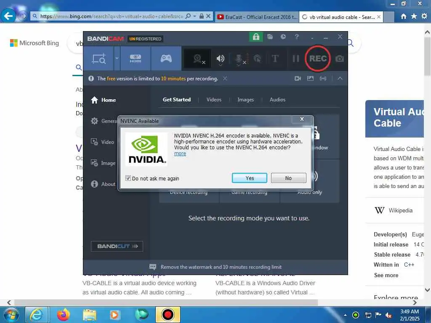Open the 'more' link in NVENC dialog
Viewport: 431px width, 323px height.
tap(180, 154)
